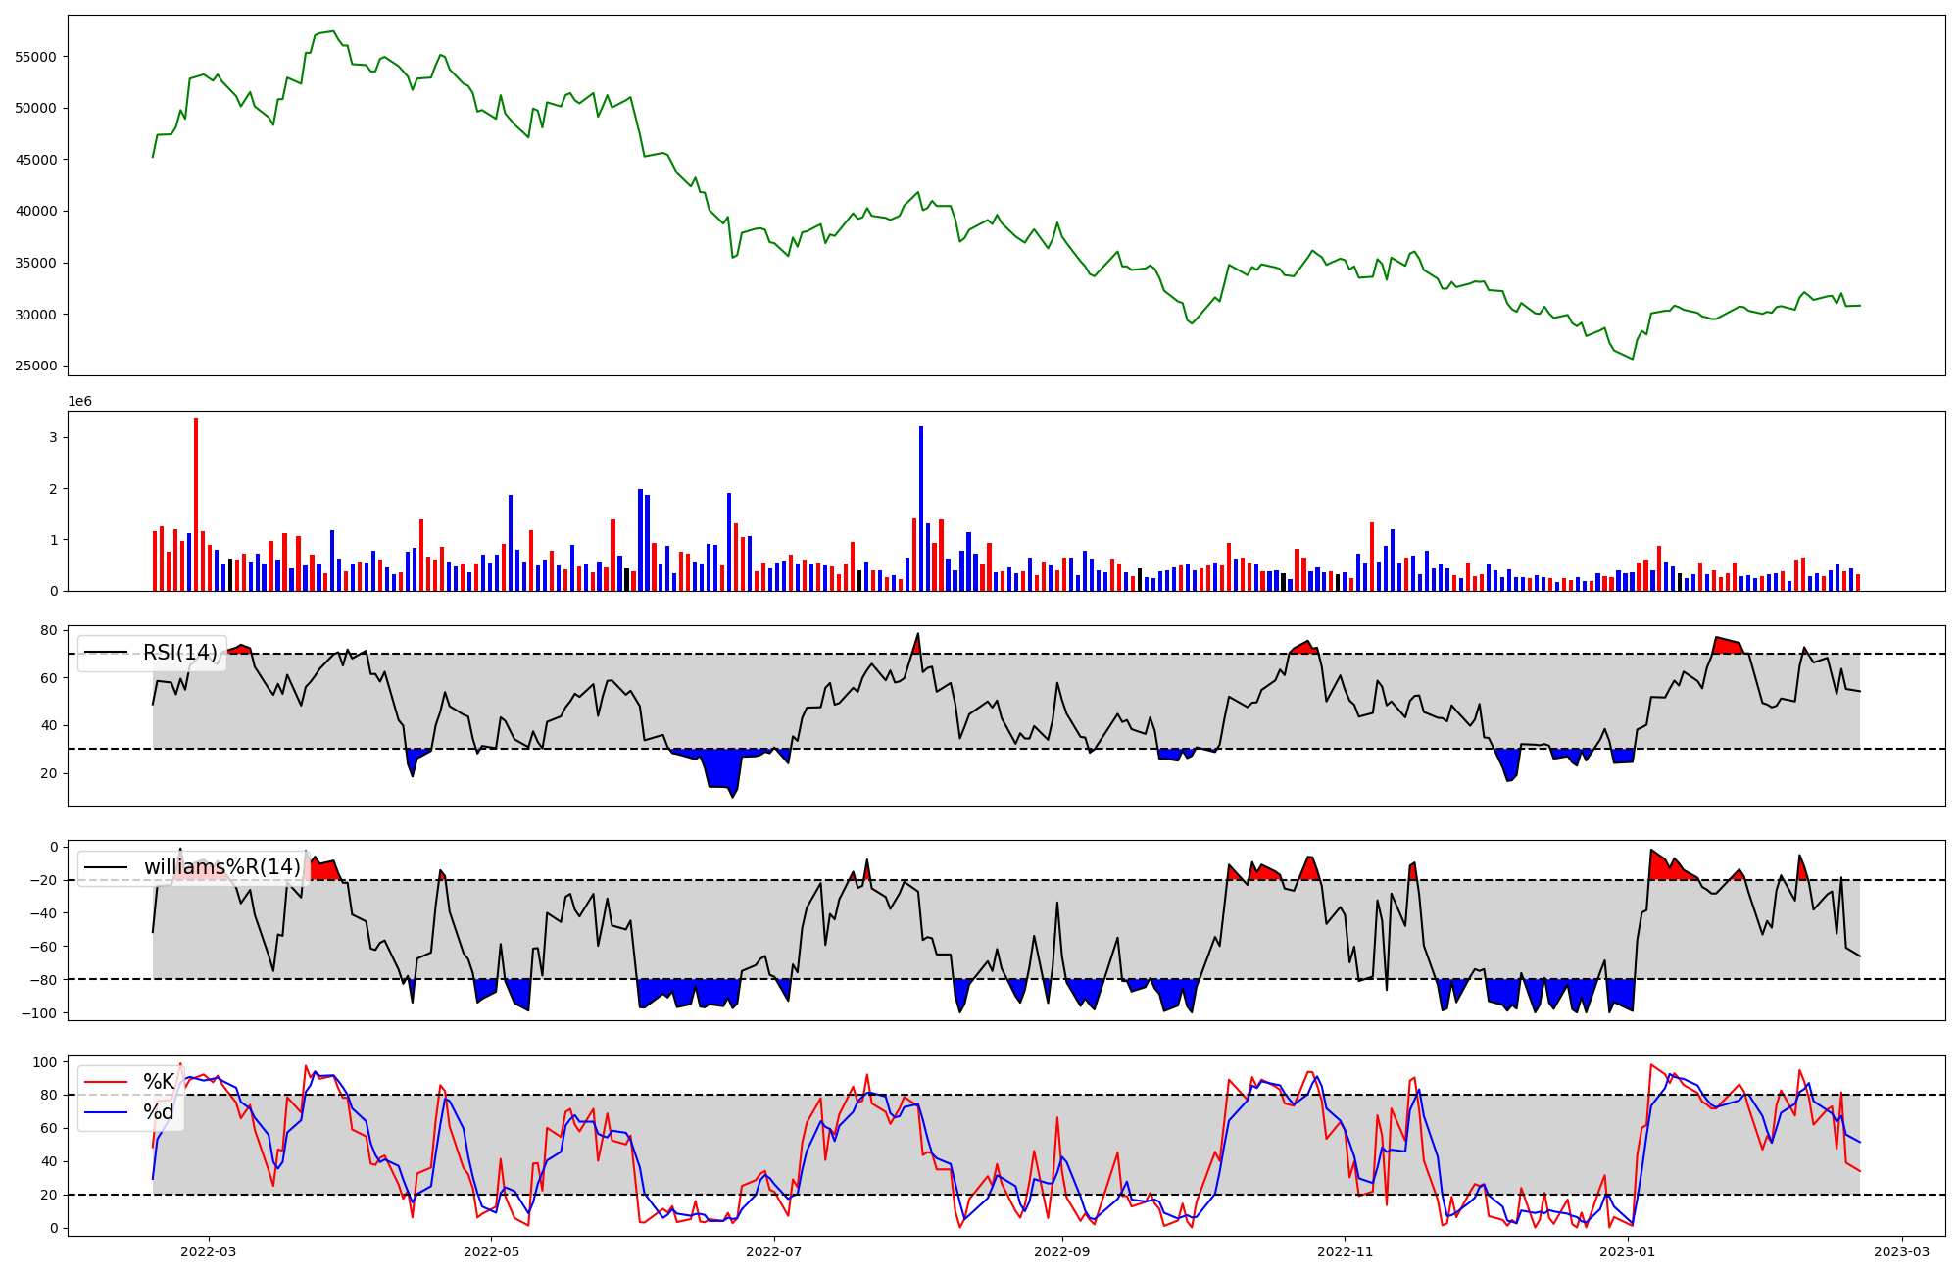Click the red %K line swatch in legend
The height and width of the screenshot is (1274, 1960).
tap(106, 1082)
